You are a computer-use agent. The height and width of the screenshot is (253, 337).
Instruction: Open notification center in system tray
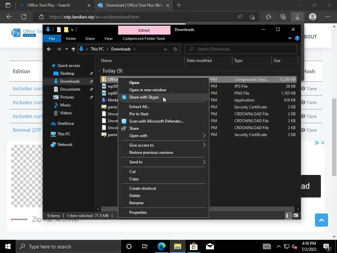coord(326,246)
